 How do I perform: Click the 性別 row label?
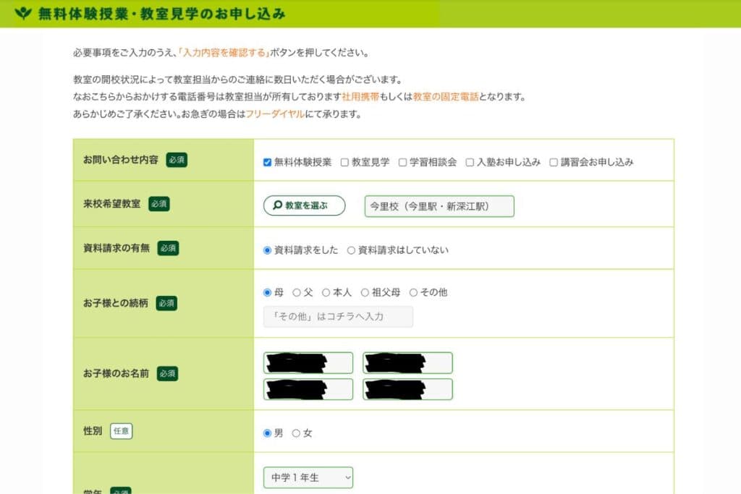coord(93,431)
